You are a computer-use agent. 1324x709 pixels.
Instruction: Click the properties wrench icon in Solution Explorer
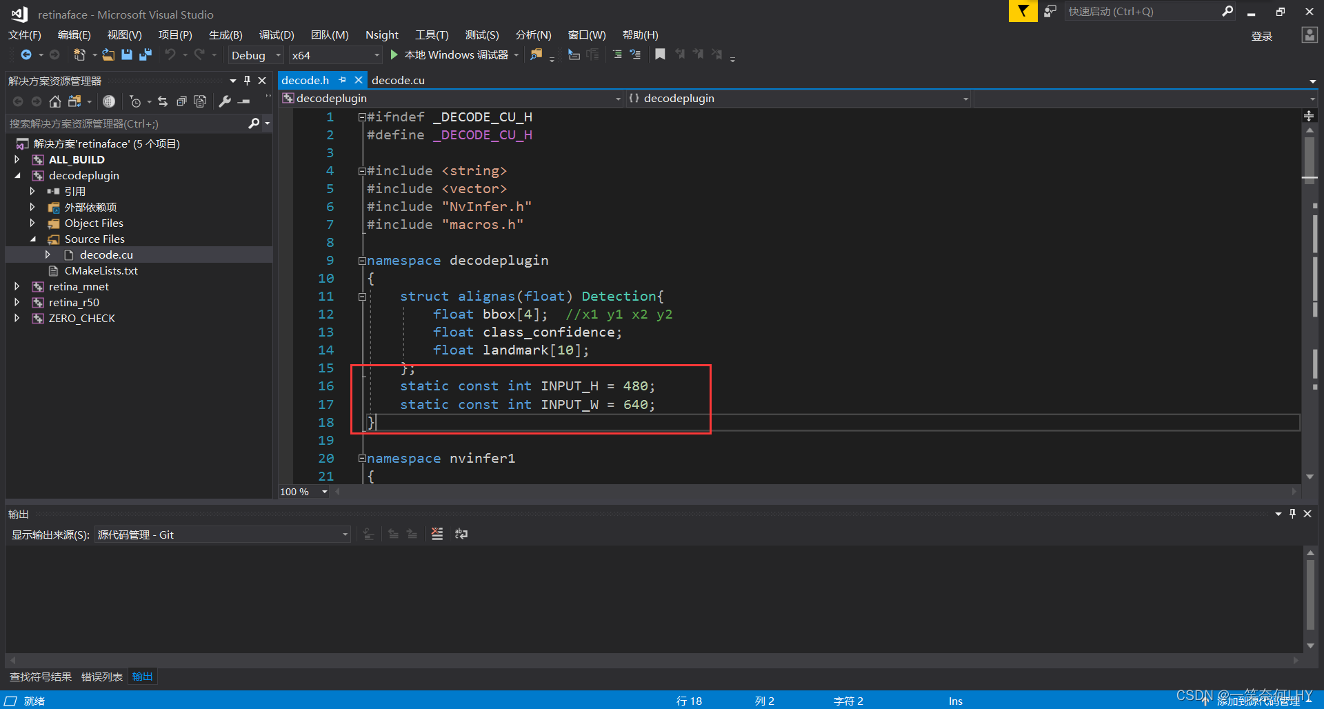pos(225,101)
